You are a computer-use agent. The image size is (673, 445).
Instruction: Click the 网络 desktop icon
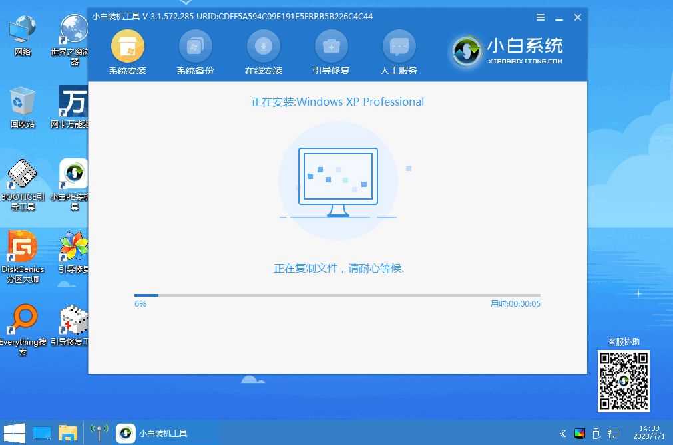(x=23, y=30)
